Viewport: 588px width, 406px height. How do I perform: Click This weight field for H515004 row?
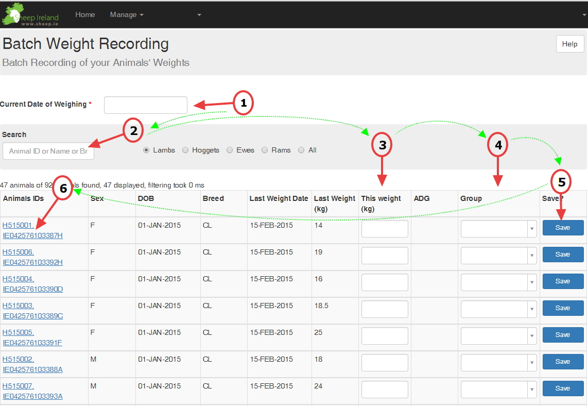pyautogui.click(x=385, y=282)
